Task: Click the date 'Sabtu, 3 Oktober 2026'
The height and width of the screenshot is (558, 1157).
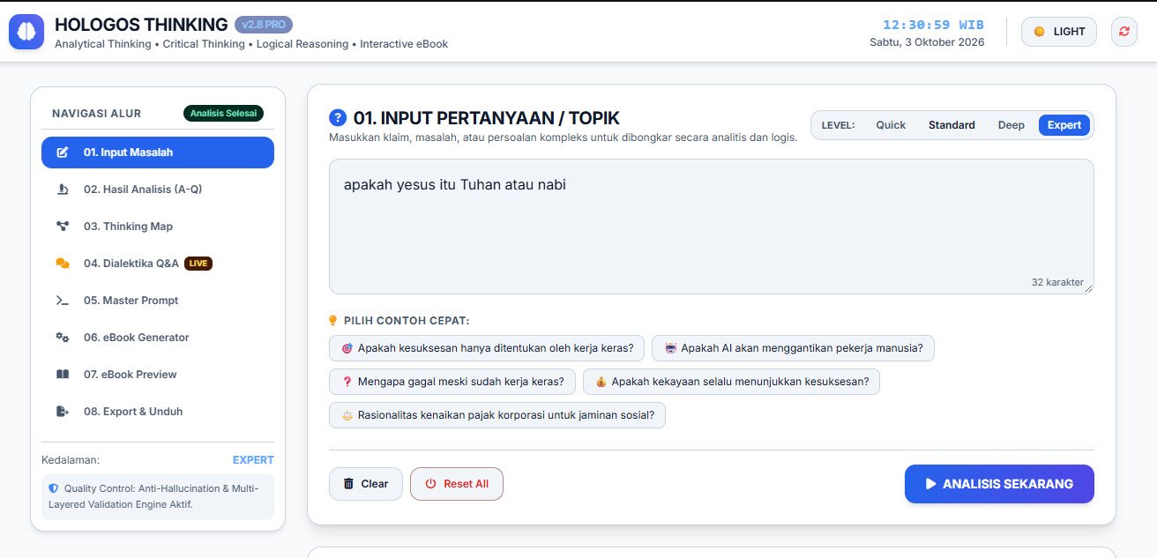Action: [x=927, y=41]
